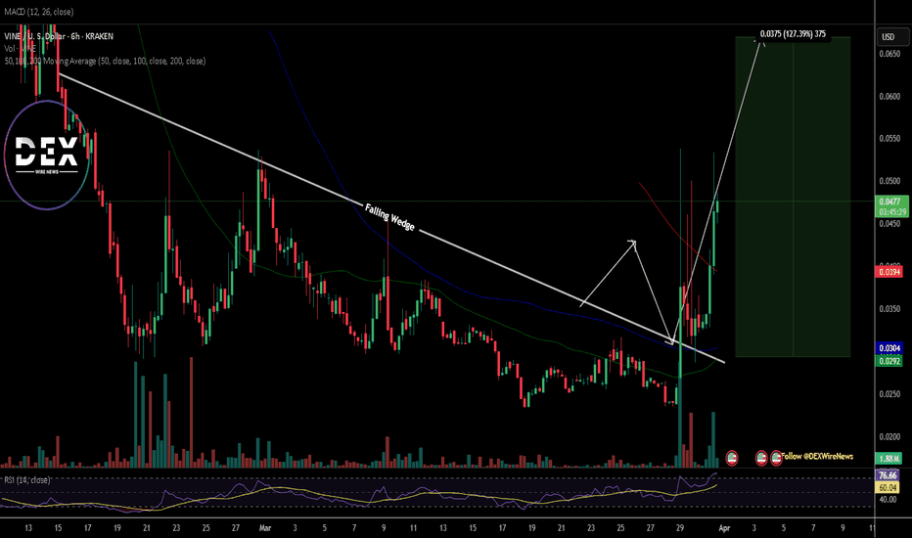Click the 0.0500 price axis value

tap(889, 181)
